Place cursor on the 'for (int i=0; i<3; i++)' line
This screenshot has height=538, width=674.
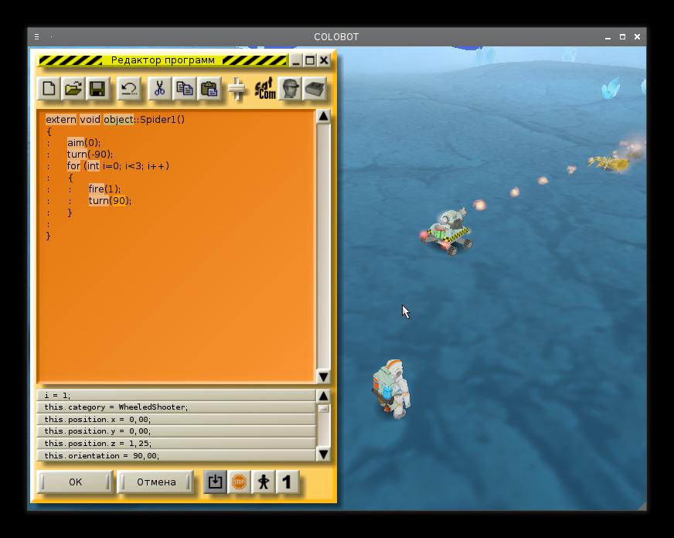click(118, 166)
